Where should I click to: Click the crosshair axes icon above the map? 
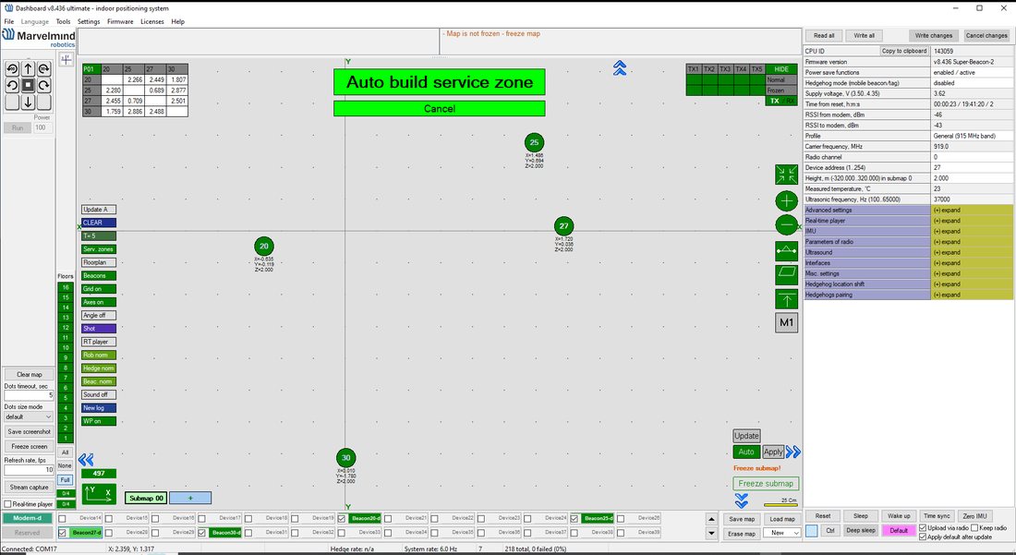pos(67,60)
